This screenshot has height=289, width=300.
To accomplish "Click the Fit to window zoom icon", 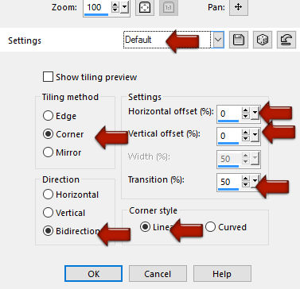I will pyautogui.click(x=145, y=7).
